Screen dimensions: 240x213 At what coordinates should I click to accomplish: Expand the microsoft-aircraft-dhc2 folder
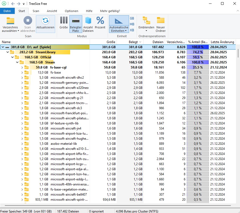pos(22,78)
